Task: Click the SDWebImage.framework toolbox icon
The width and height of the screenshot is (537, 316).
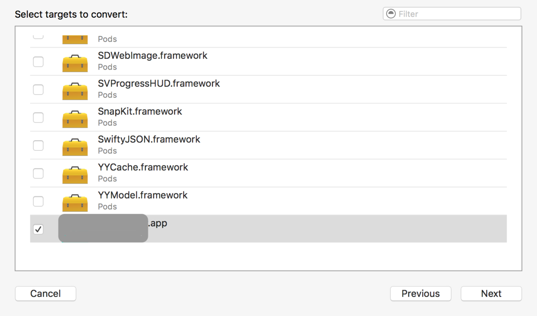Action: (x=75, y=63)
